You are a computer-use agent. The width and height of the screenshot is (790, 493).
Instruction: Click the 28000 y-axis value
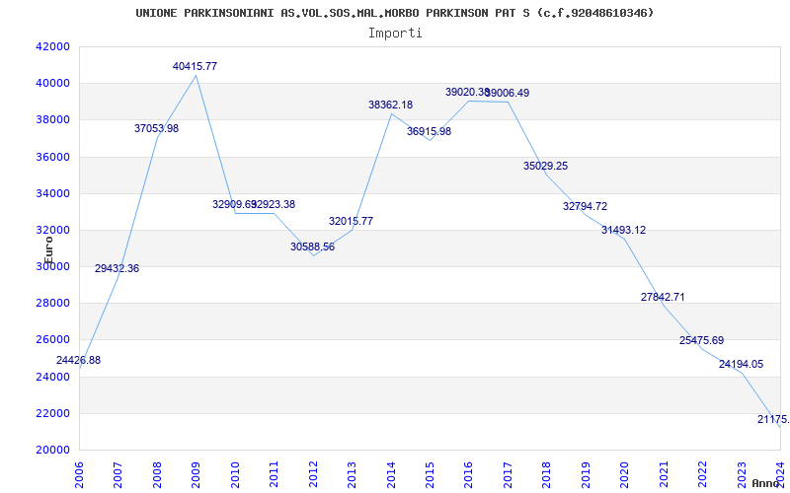click(52, 304)
